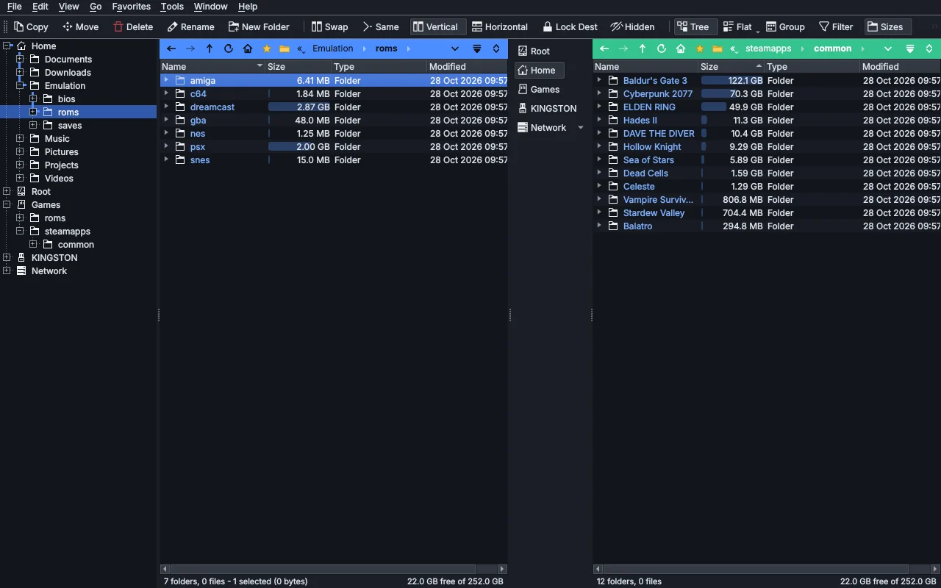Select the Pictures folder in the tree
Image resolution: width=941 pixels, height=588 pixels.
click(x=62, y=152)
